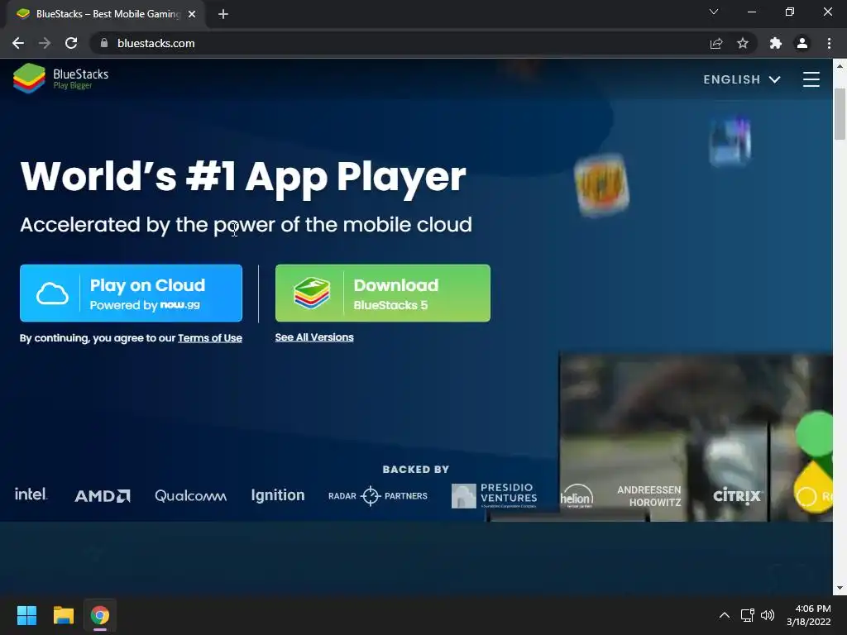Open the tab search chevron
Screen dimensions: 847x635
coord(714,12)
